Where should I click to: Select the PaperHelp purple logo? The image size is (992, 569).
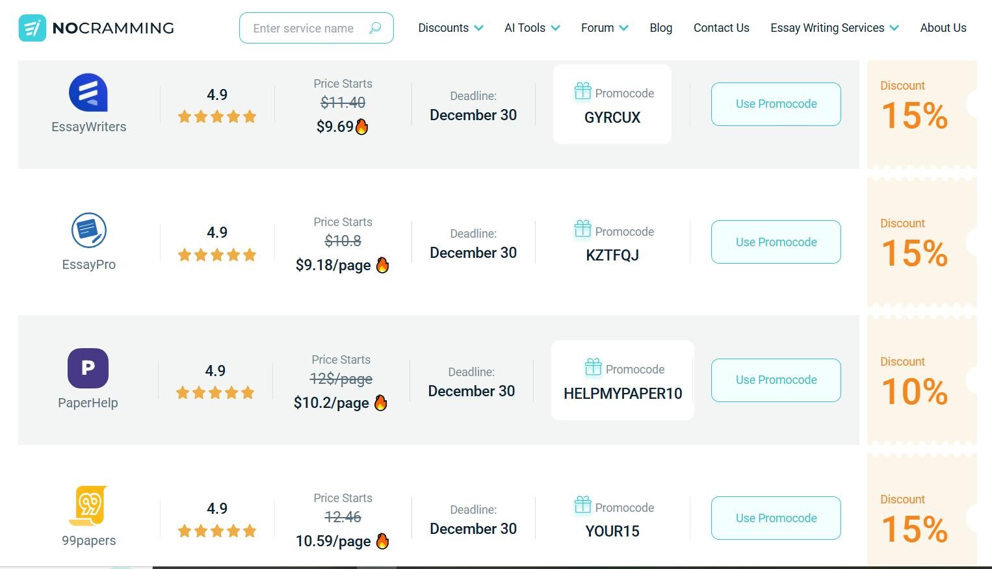point(88,368)
